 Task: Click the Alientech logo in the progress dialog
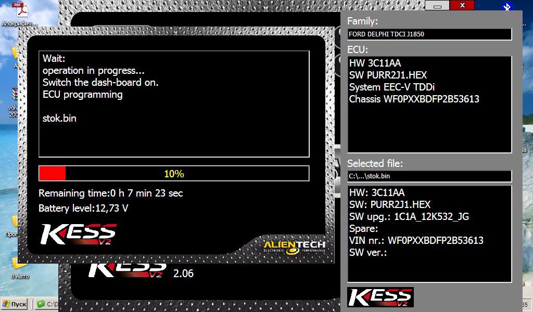coord(295,247)
